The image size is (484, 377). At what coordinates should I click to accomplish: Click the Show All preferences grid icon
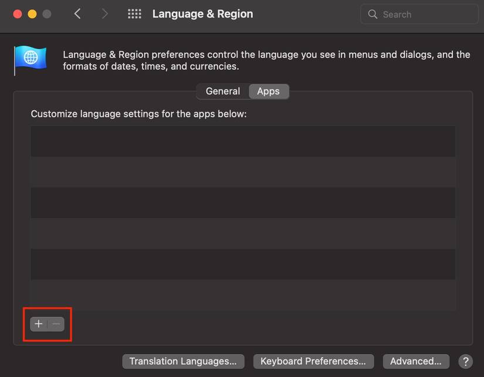[134, 13]
